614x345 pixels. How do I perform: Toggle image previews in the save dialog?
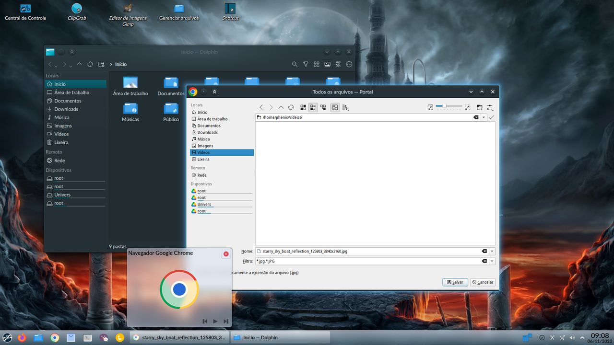[x=335, y=107]
